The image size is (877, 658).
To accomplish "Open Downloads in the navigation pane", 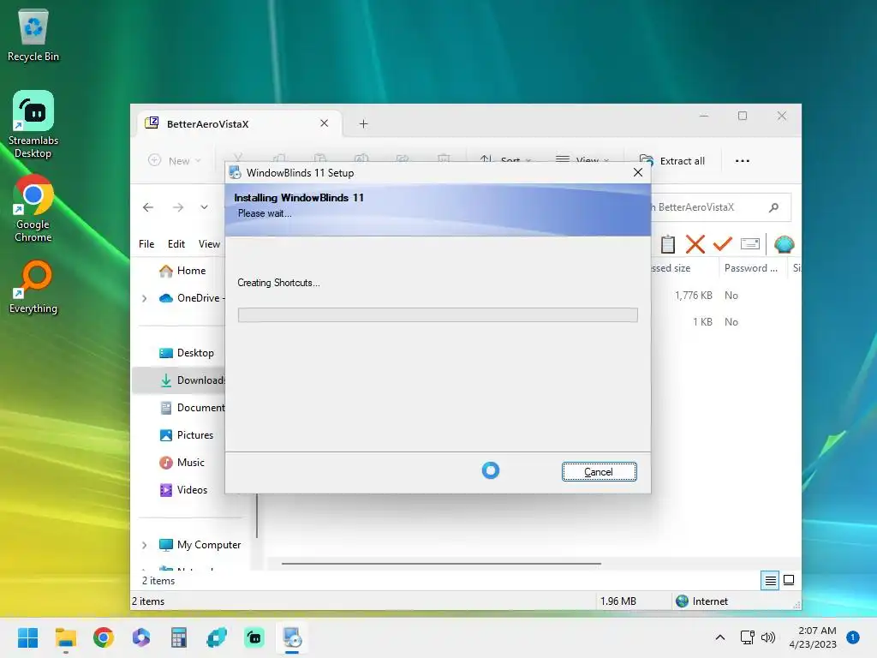I will [x=193, y=380].
